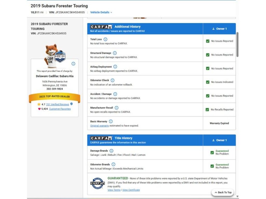Viewport: 266px width, 199px height.
Task: Click Additional History header title
Action: [x=128, y=27]
